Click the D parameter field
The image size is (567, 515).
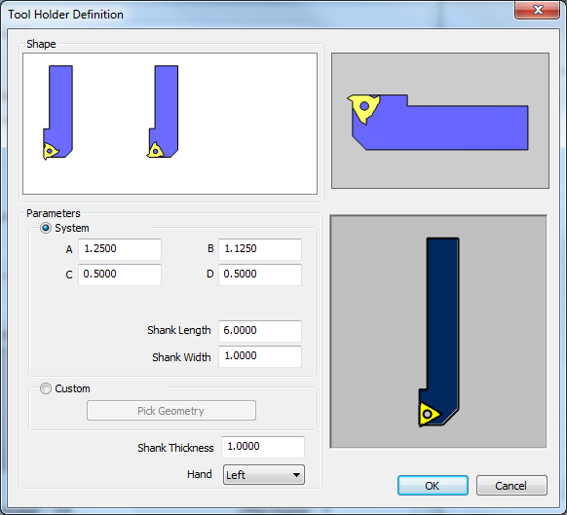[260, 275]
